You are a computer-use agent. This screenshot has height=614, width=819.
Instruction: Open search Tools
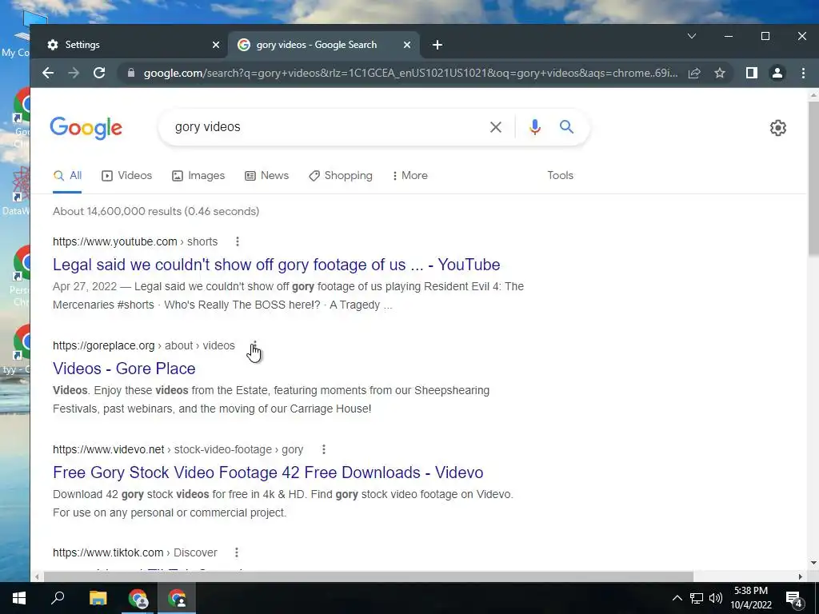point(561,175)
